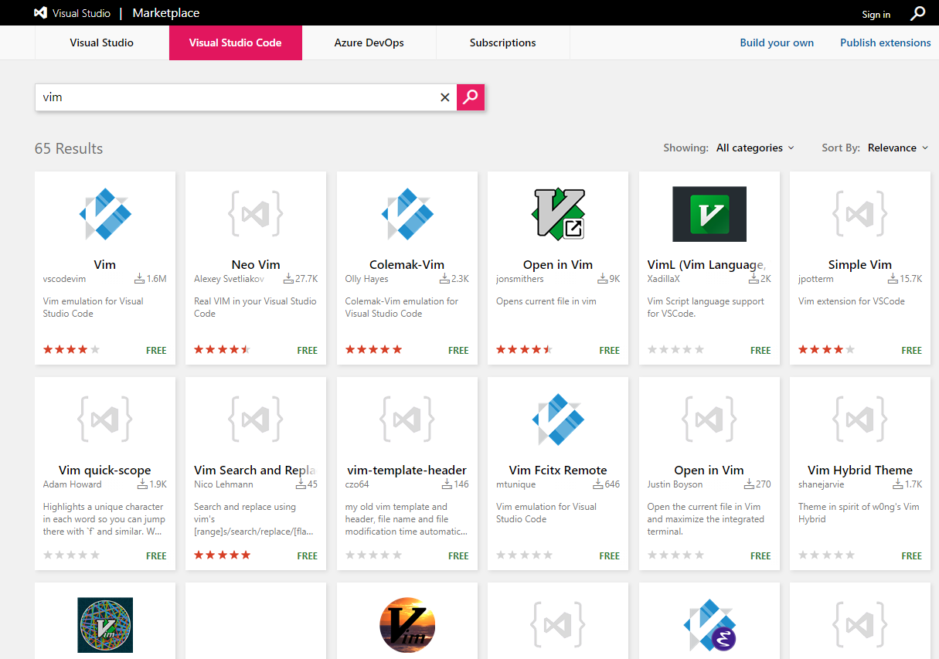The image size is (939, 659).
Task: Click Neo Vim star rating
Action: (x=223, y=350)
